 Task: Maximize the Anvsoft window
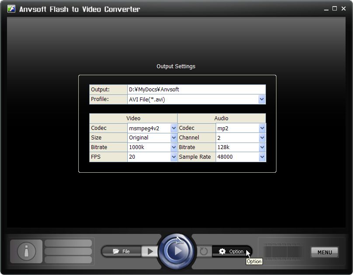[x=335, y=9]
